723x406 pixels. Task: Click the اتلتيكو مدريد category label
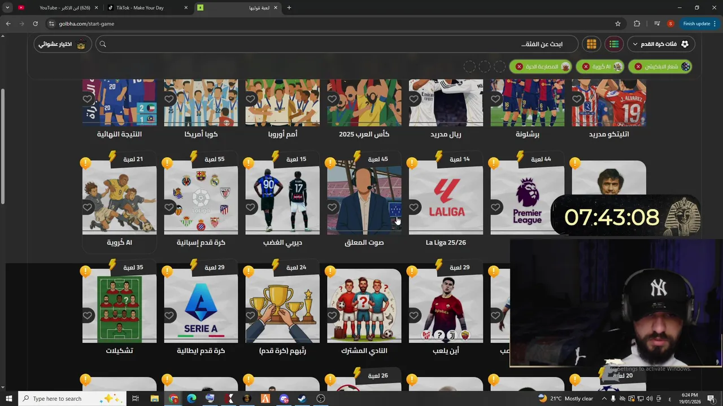point(609,134)
